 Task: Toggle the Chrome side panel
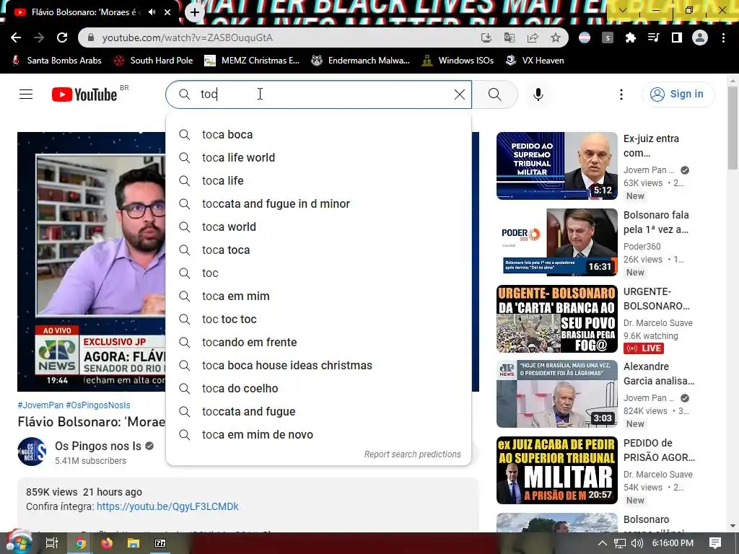tap(676, 38)
